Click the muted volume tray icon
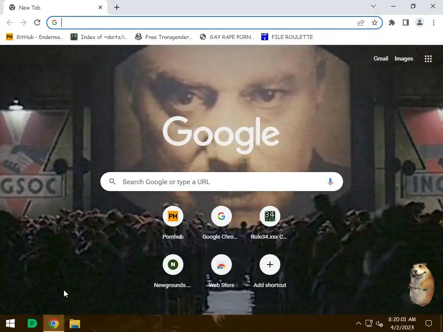Viewport: 443px width, 332px height. tap(379, 323)
